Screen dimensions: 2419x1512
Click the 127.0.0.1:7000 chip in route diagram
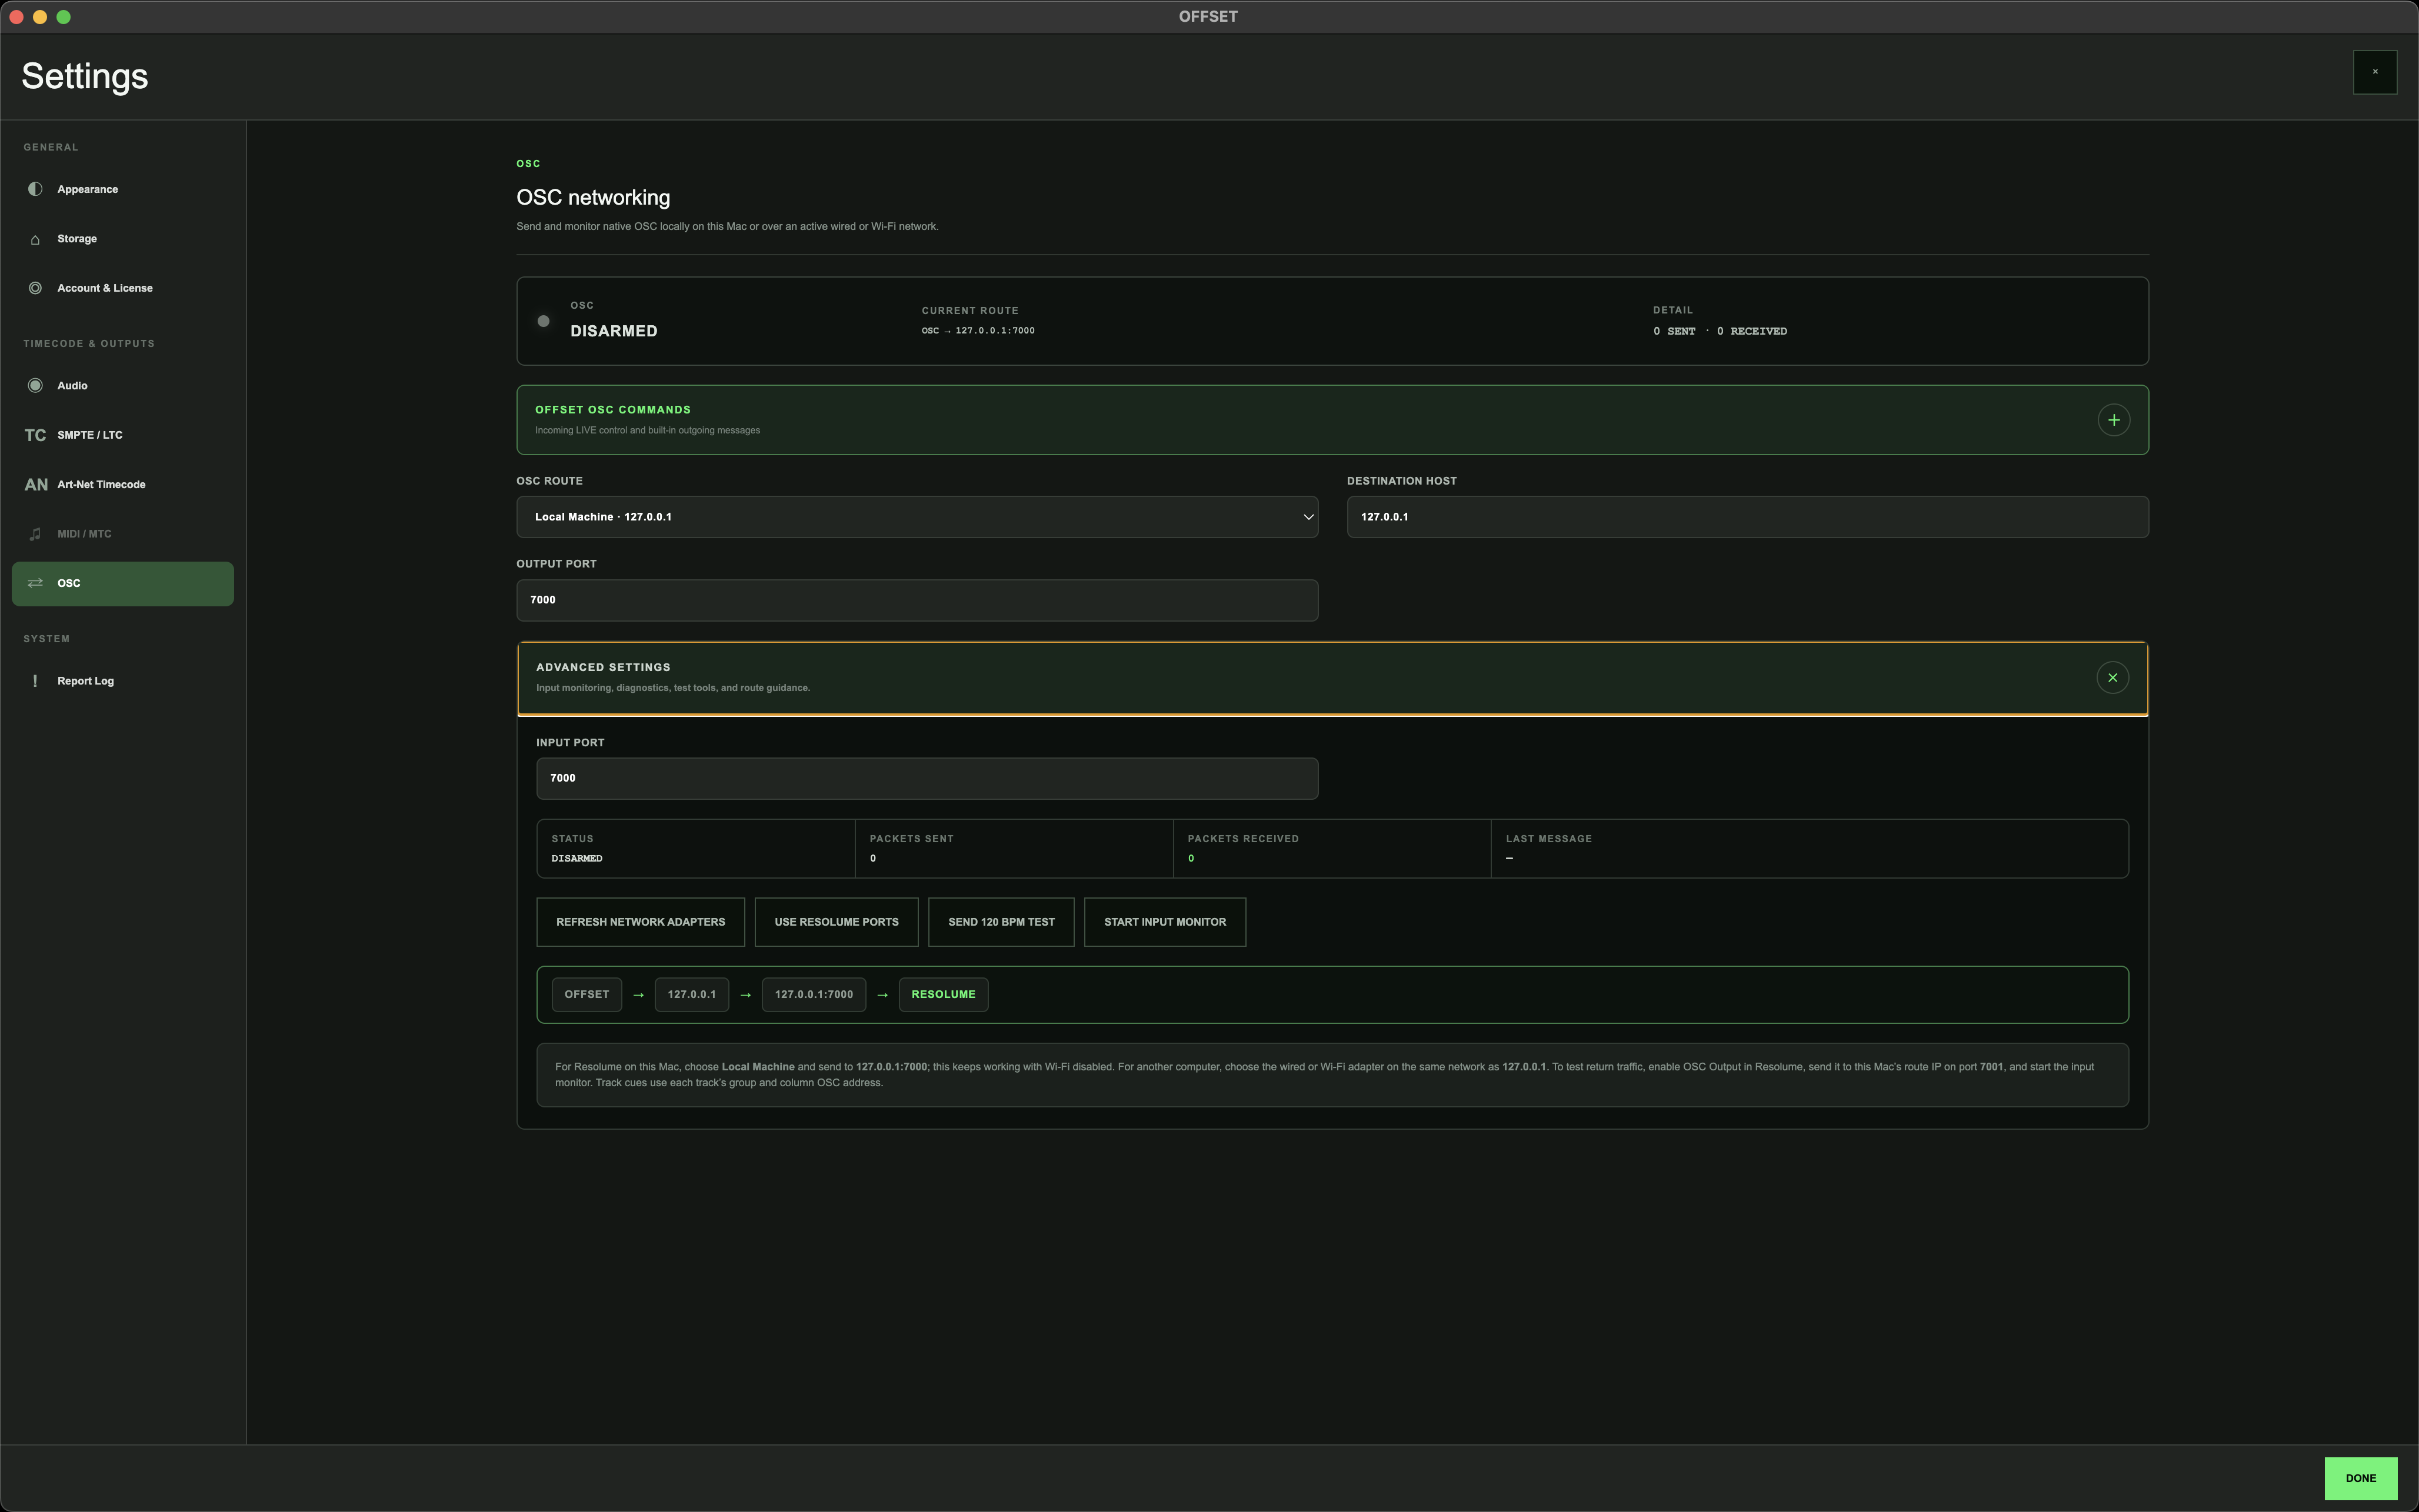point(814,995)
